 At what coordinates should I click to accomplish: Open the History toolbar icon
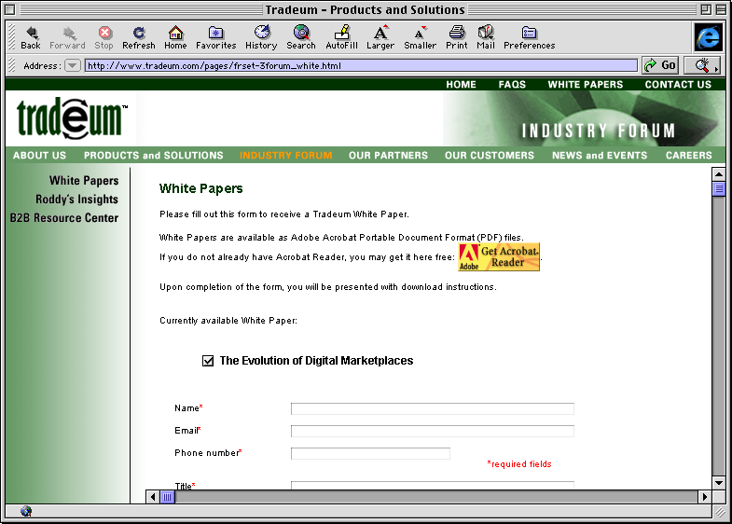click(x=261, y=37)
